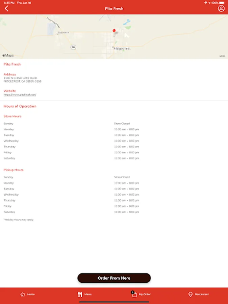Tap the Wi-Fi icon in status bar

(x=206, y=3)
